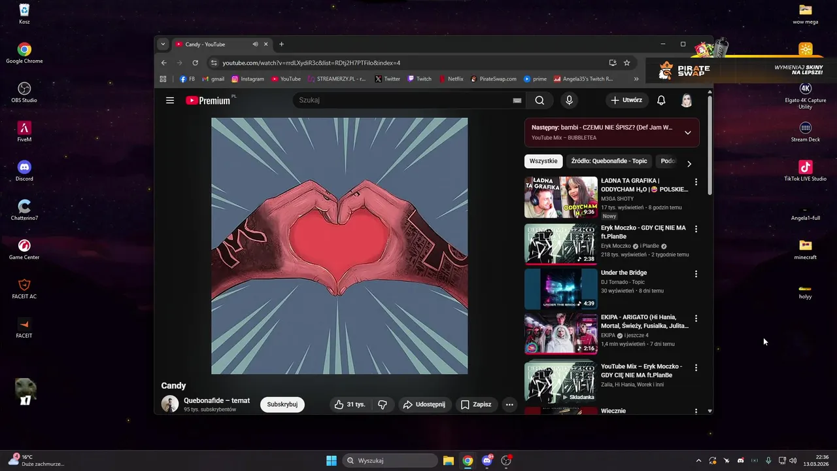Open options for GDY CIĘ NIE MA video
The image size is (837, 471).
[x=696, y=229]
